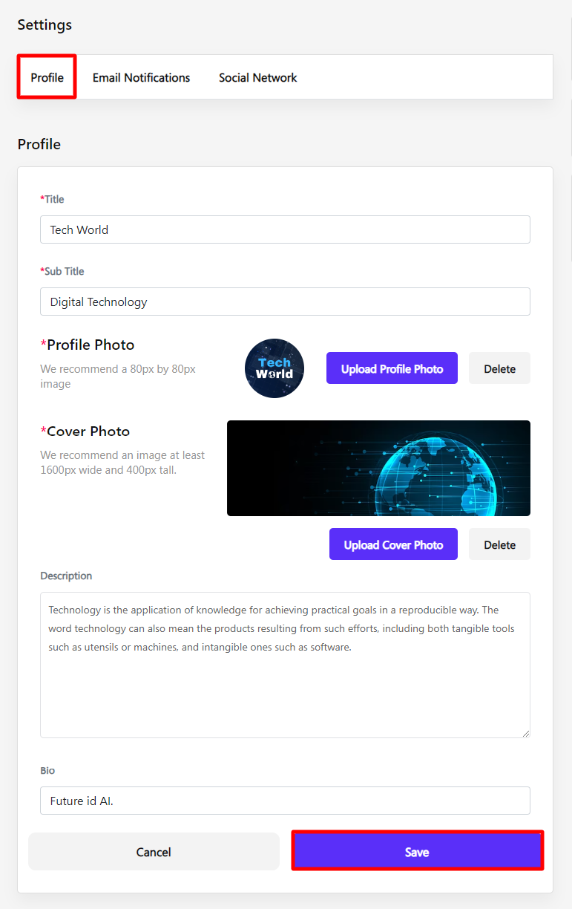This screenshot has width=572, height=909.
Task: Click the globe cover photo image
Action: point(378,468)
